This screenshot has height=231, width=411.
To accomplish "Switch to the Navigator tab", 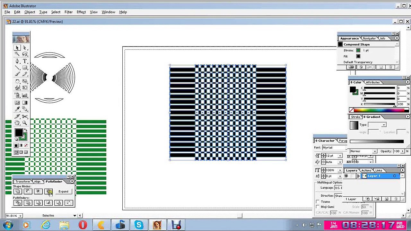I will point(369,38).
